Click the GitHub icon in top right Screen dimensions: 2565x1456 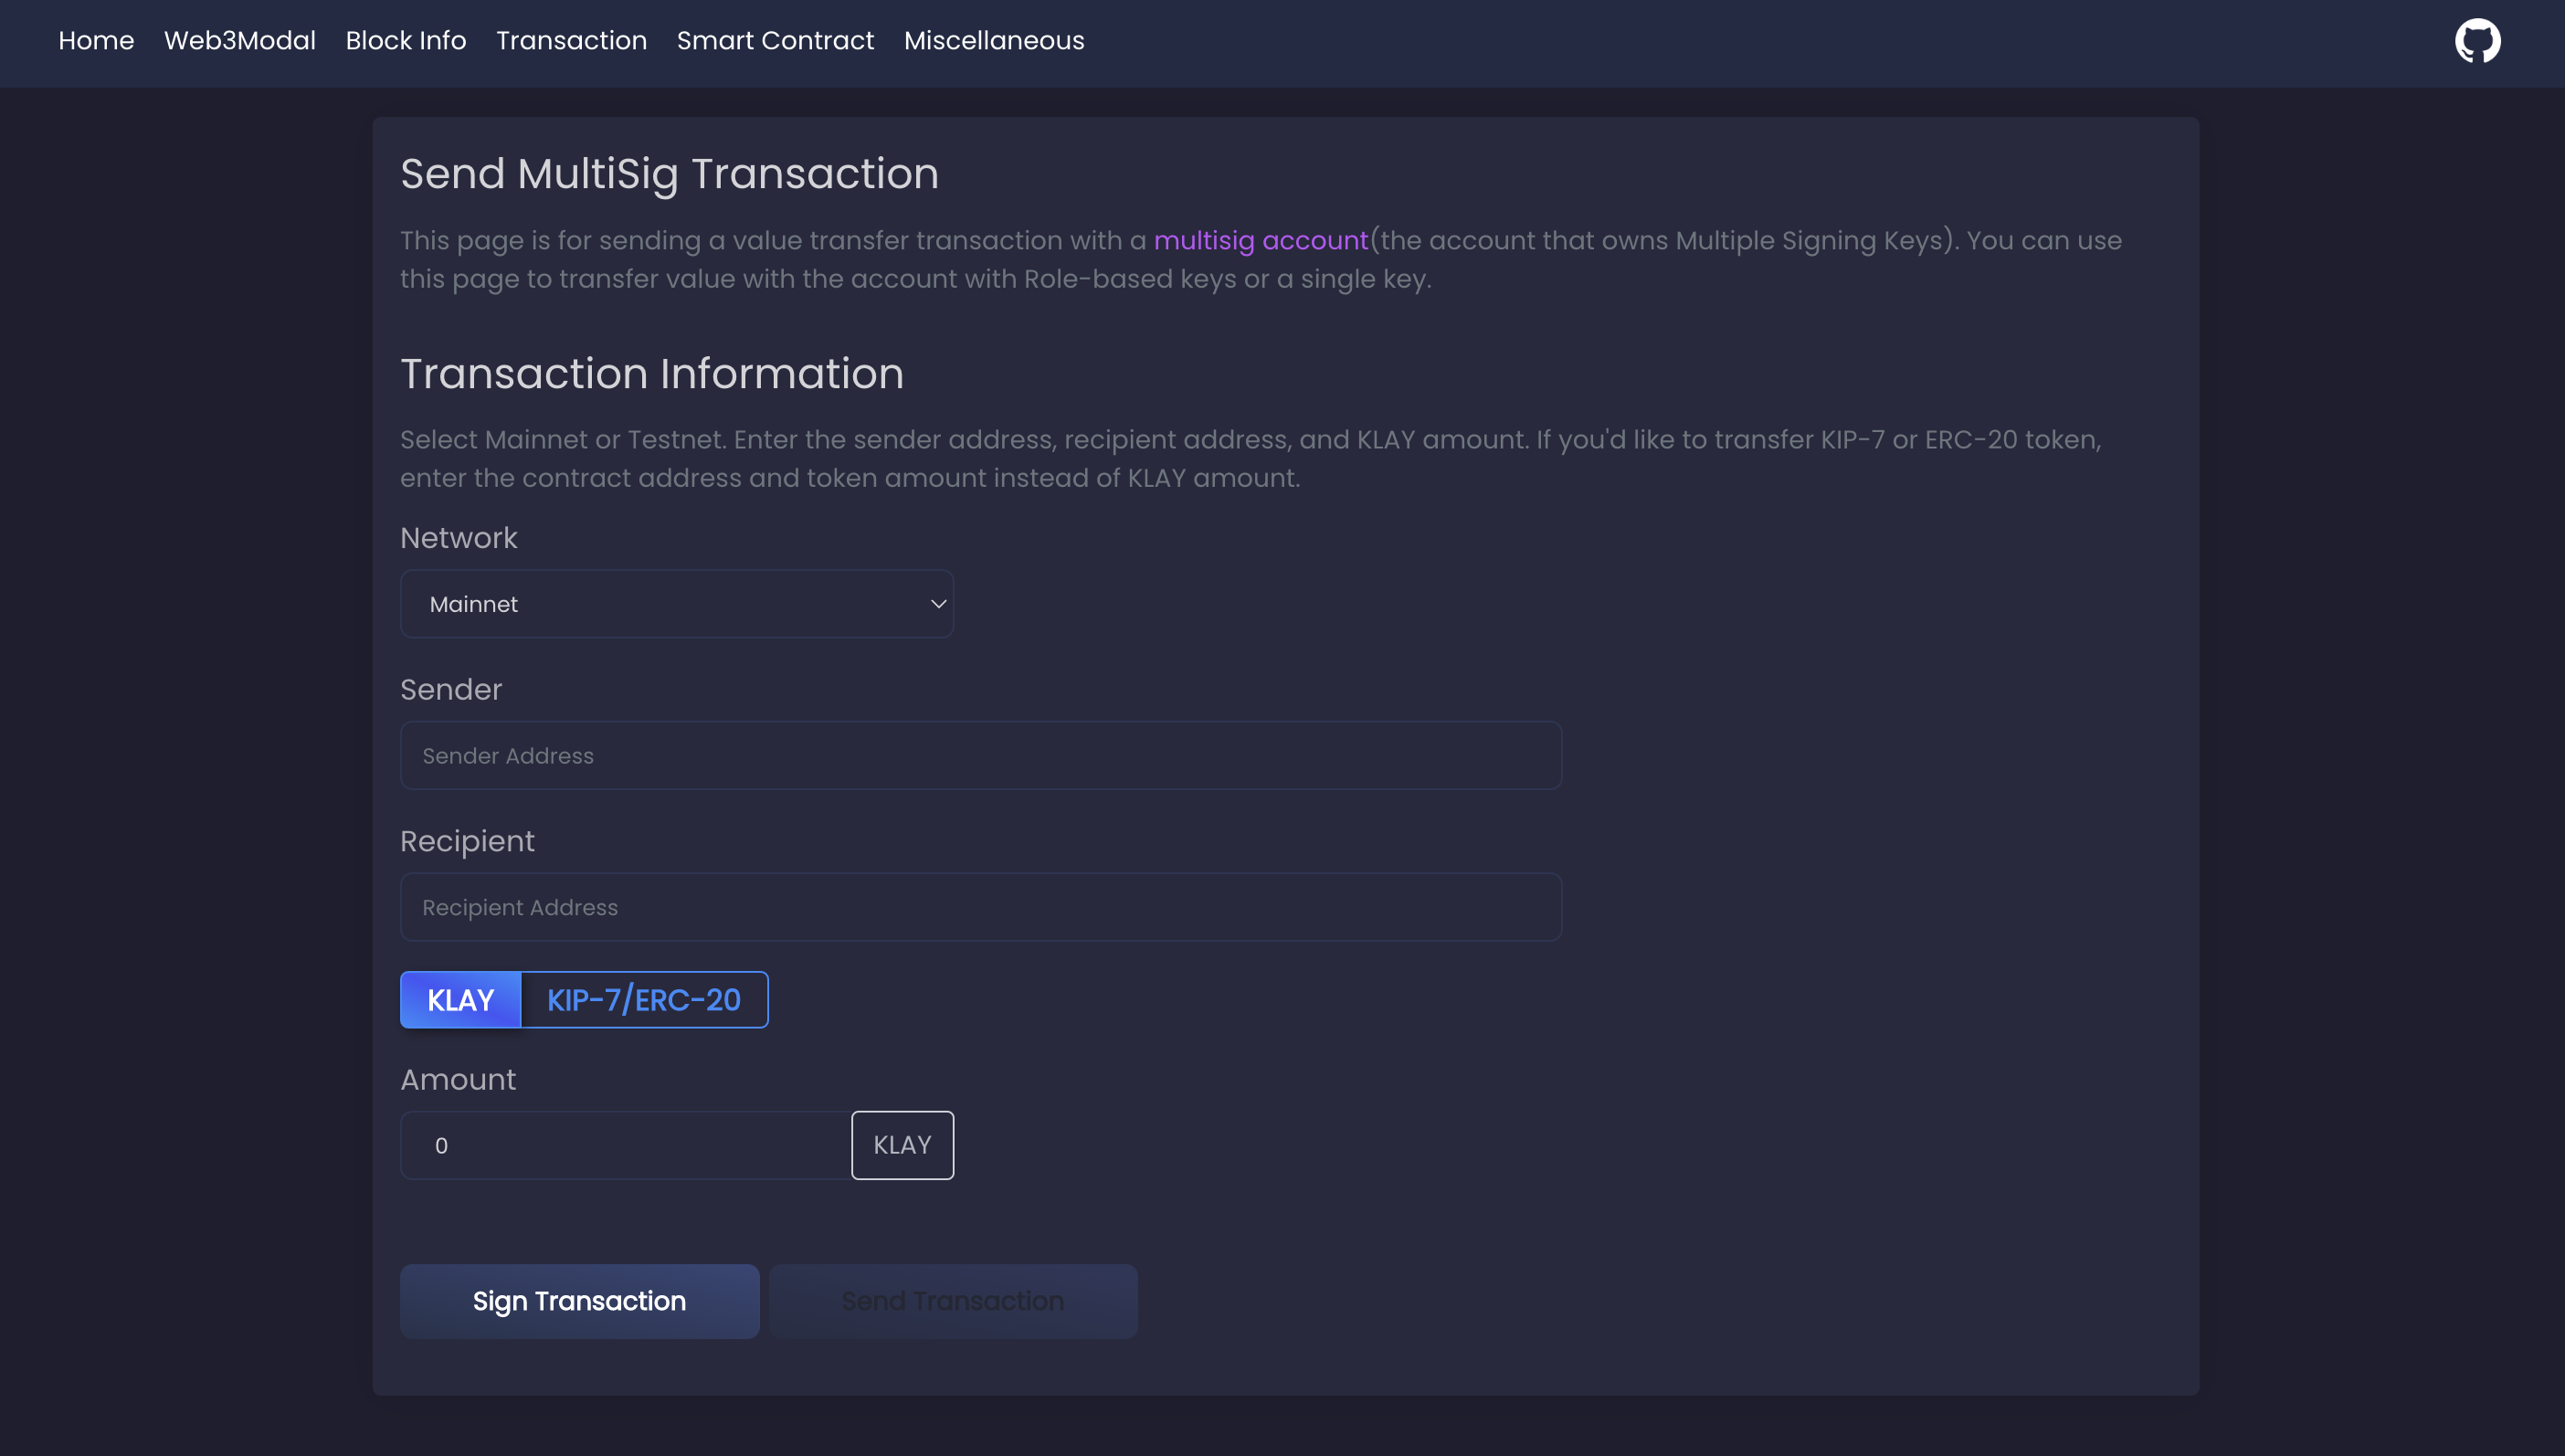coord(2479,38)
